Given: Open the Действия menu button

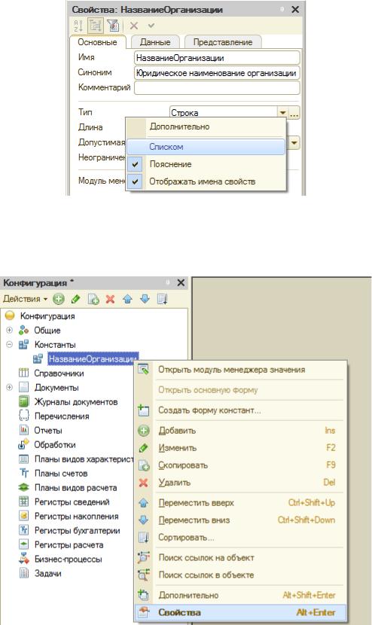Looking at the screenshot, I should pos(25,299).
